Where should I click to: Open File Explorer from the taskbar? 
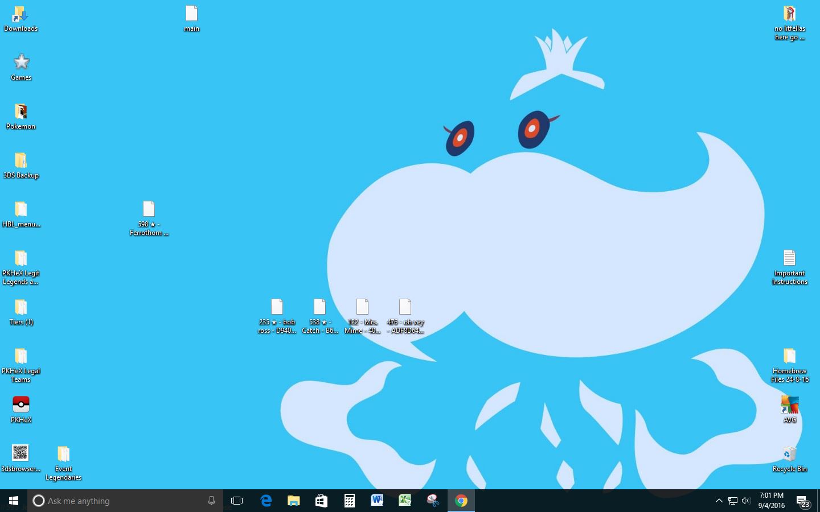tap(293, 501)
